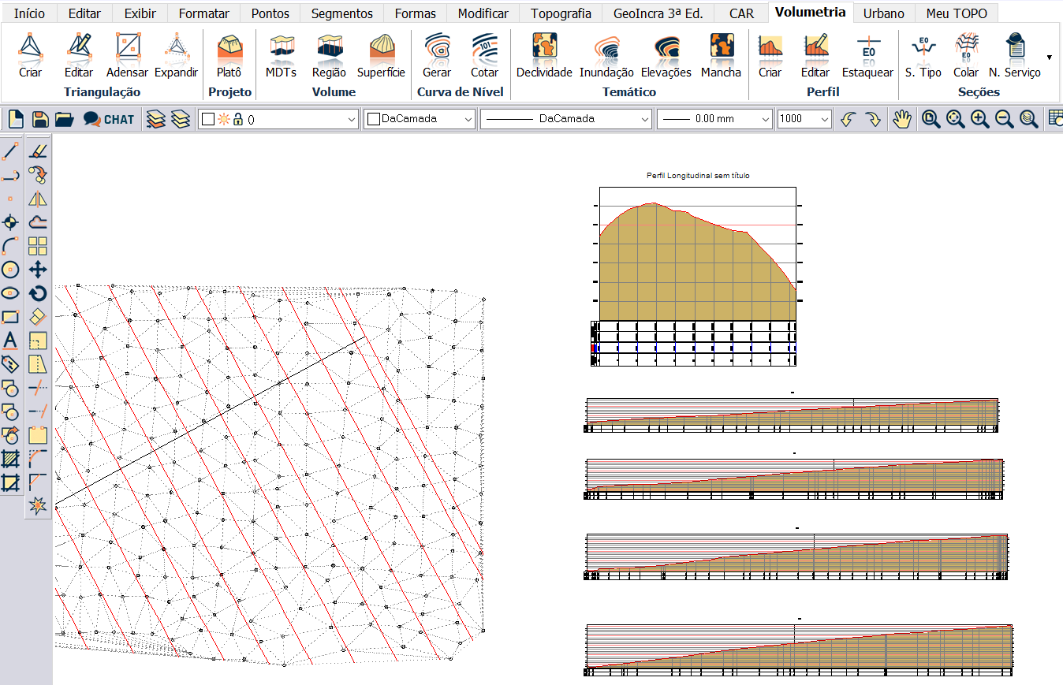The height and width of the screenshot is (685, 1063).
Task: Click the Inundação thematic icon
Action: (x=606, y=55)
